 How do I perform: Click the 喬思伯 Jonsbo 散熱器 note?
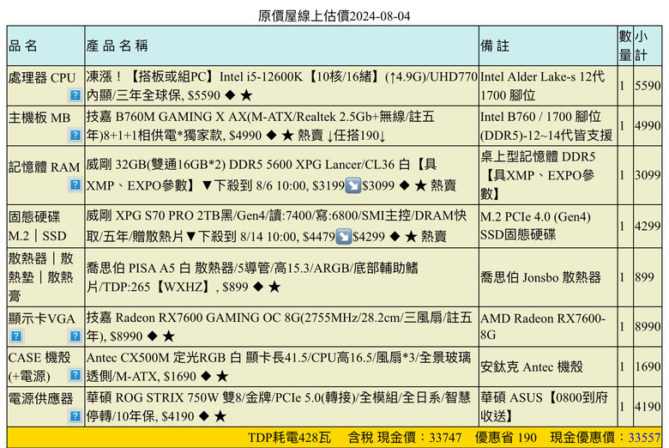[540, 277]
